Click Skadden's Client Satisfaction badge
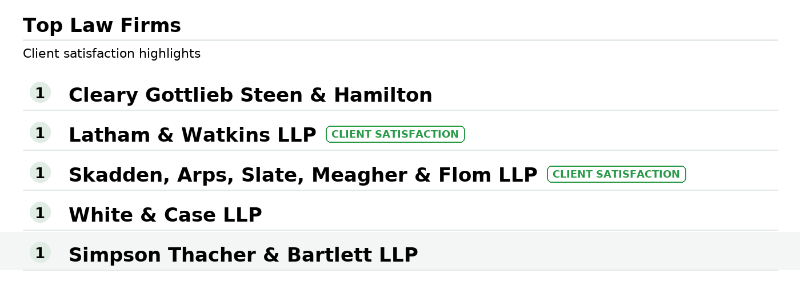The height and width of the screenshot is (297, 800). pos(616,174)
